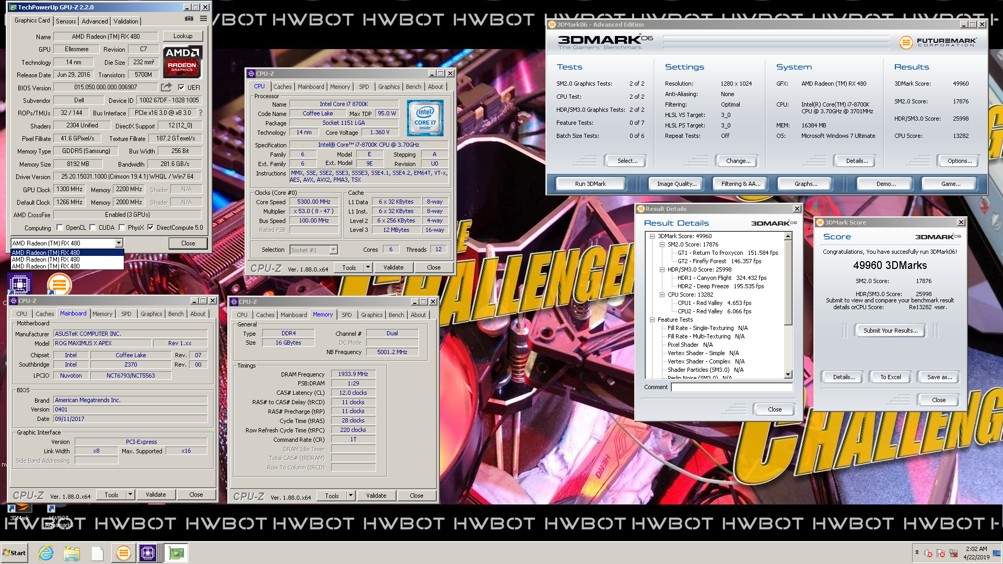Click Bus Interface question mark icon
This screenshot has height=564, width=1003.
tap(201, 113)
